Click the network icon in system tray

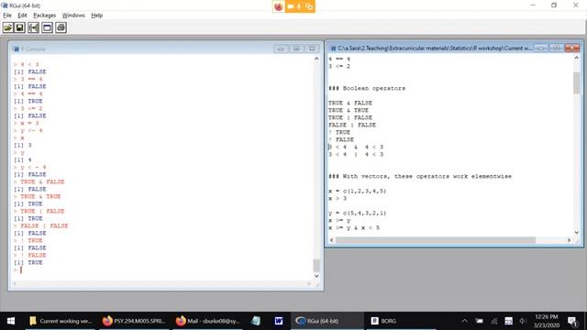[494, 321]
